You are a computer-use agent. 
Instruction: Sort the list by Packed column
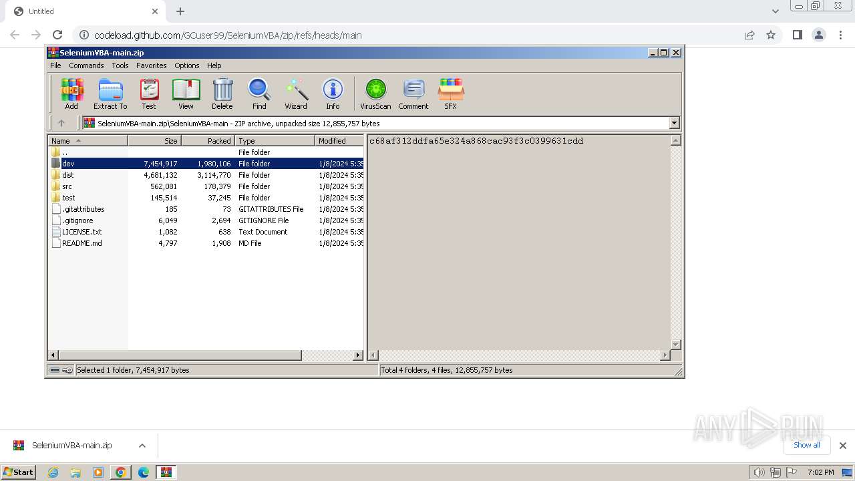point(208,140)
